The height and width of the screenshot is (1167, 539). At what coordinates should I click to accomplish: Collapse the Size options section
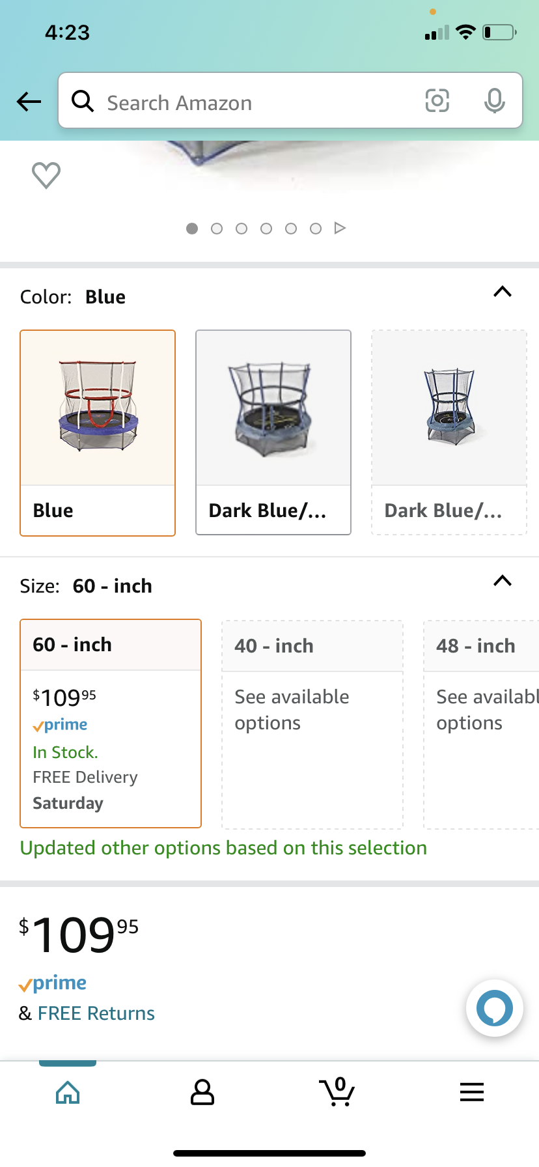(x=502, y=581)
